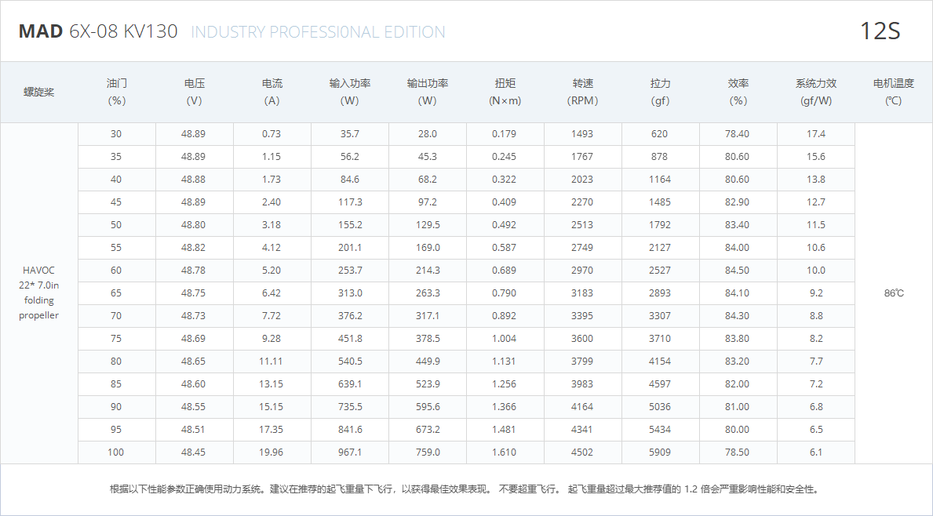
Task: Click input power value 376.2
Action: tap(350, 316)
